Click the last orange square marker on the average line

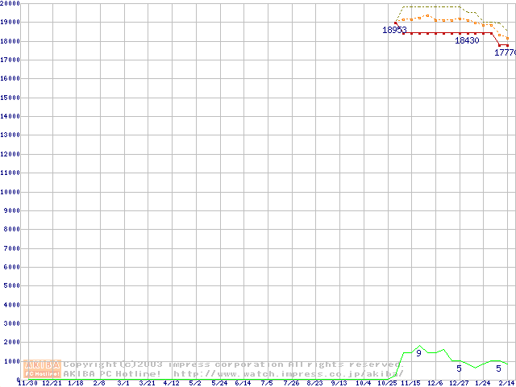[x=507, y=38]
